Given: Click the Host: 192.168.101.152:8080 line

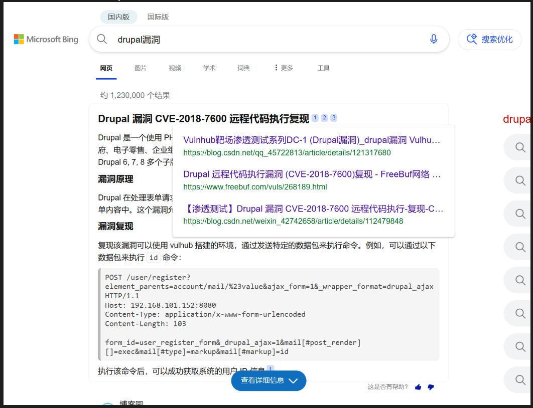Looking at the screenshot, I should pos(161,305).
